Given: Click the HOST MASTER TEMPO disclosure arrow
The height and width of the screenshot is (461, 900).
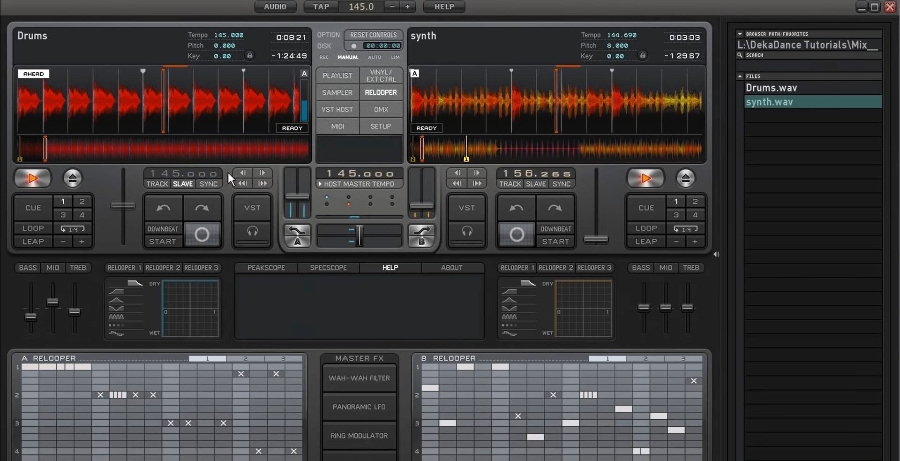Looking at the screenshot, I should click(319, 184).
